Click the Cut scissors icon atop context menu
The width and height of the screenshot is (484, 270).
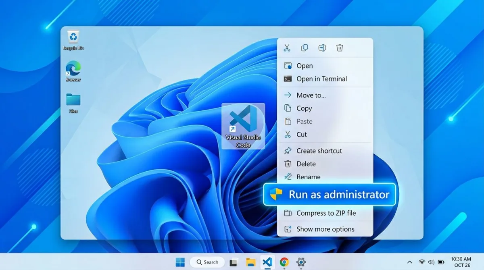click(287, 48)
